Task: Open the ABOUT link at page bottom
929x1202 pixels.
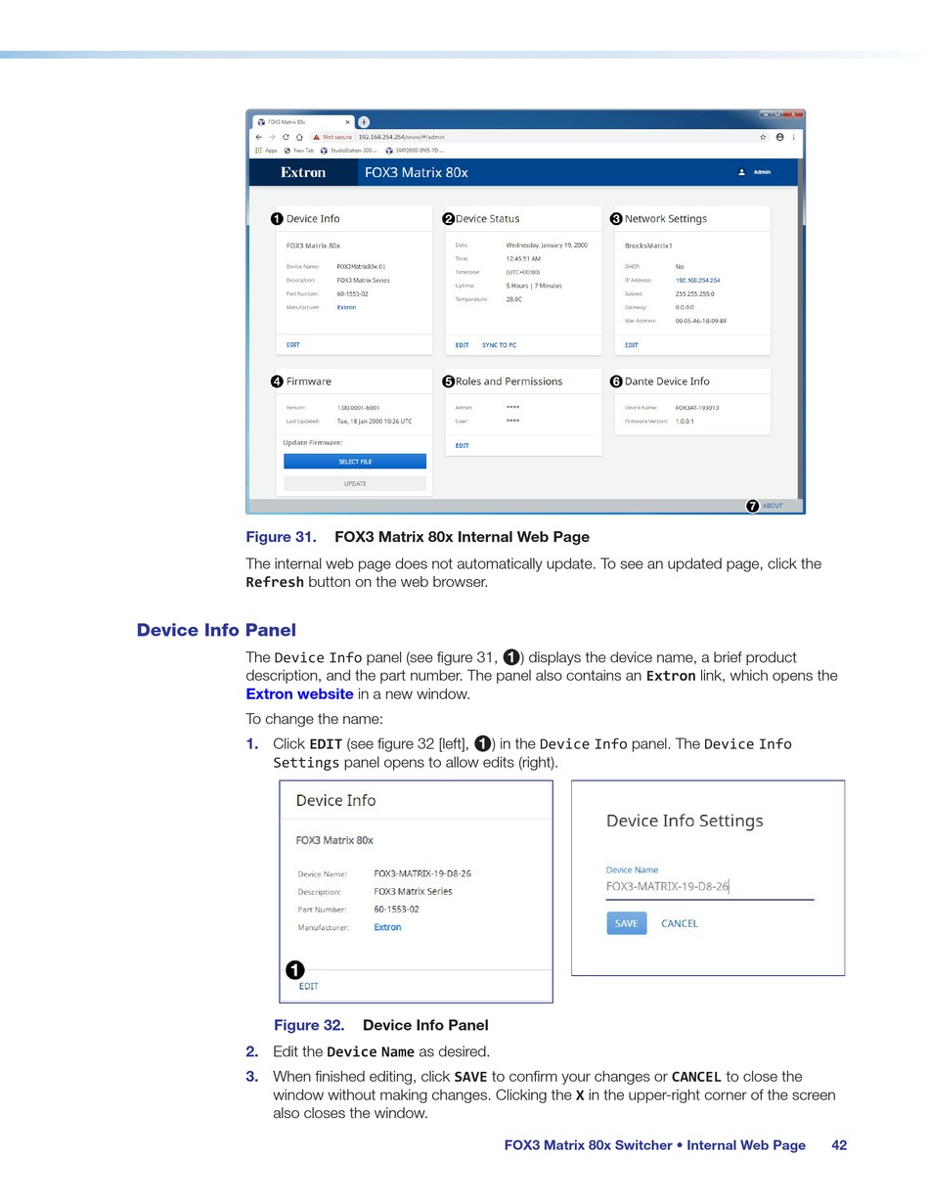Action: pos(773,506)
